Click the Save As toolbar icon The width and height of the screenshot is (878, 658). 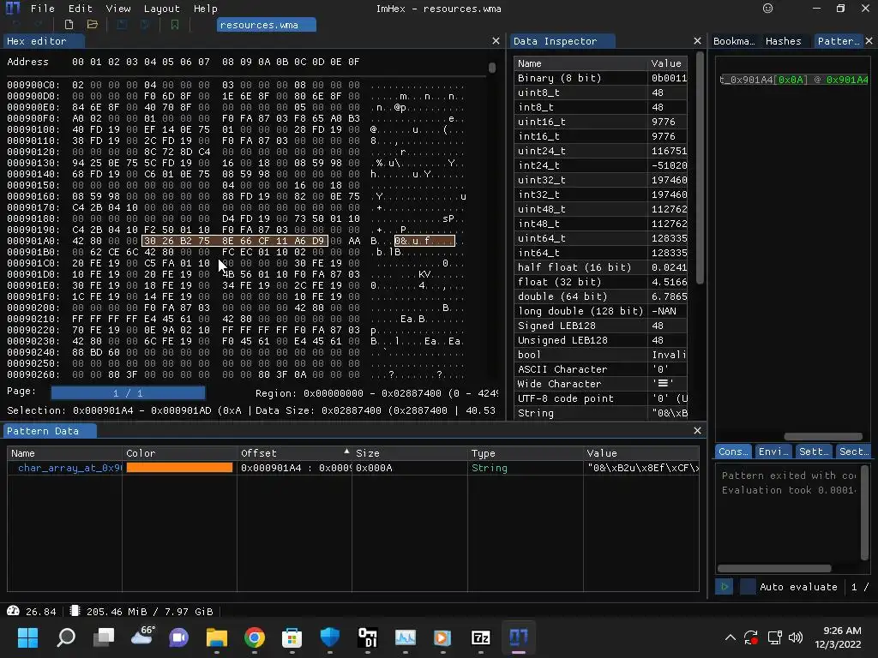[x=145, y=25]
